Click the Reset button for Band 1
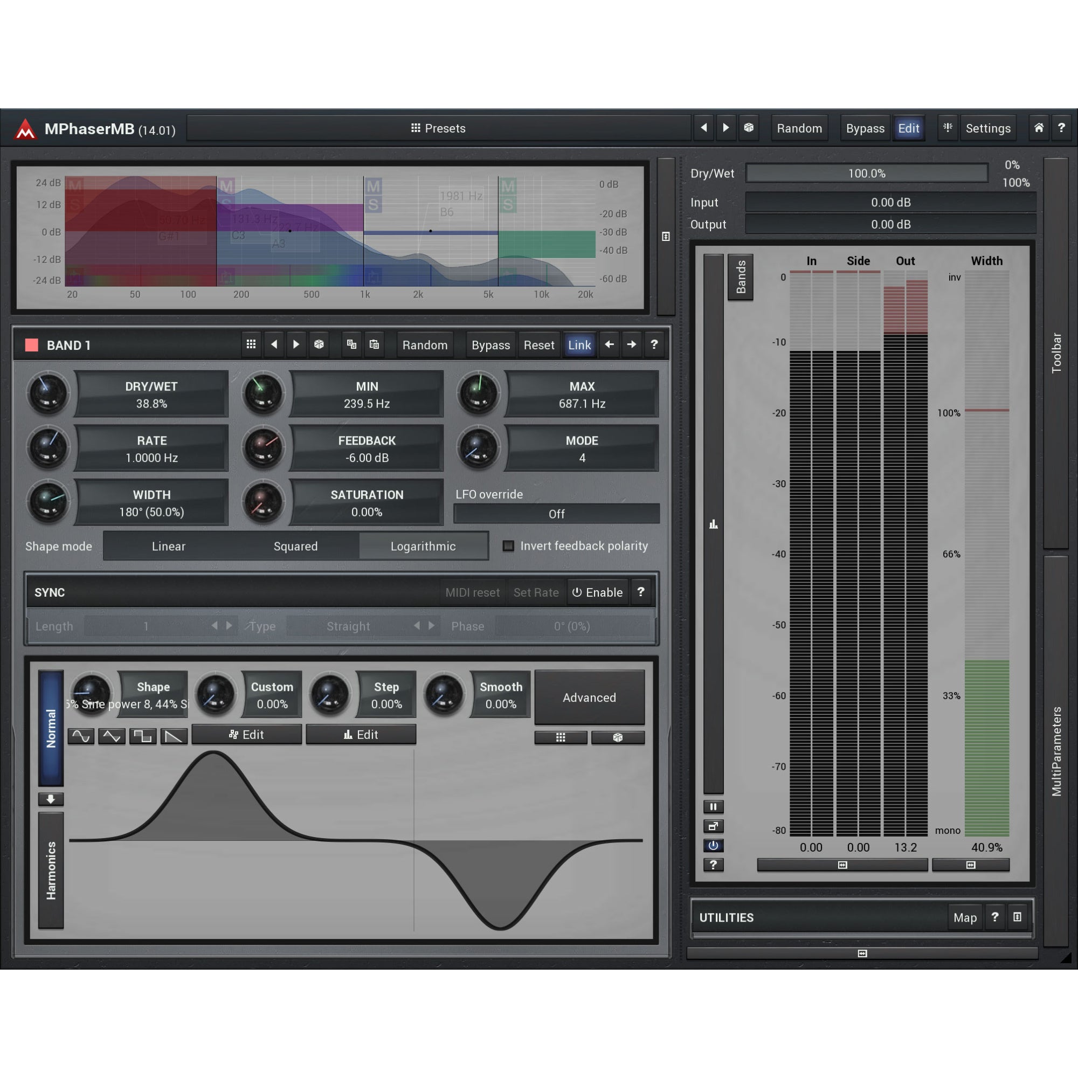 (538, 345)
